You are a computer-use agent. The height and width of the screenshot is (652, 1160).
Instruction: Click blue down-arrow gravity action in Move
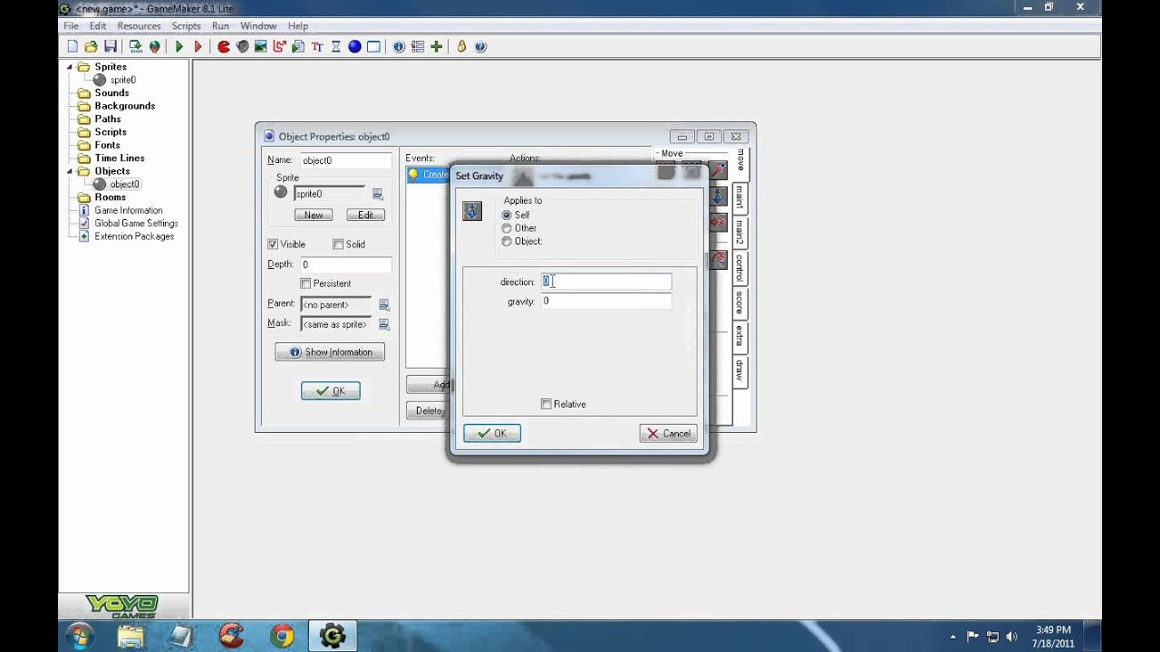coord(718,196)
